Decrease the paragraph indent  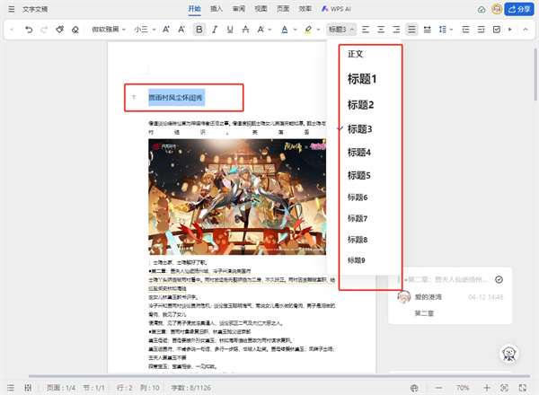tap(465, 30)
